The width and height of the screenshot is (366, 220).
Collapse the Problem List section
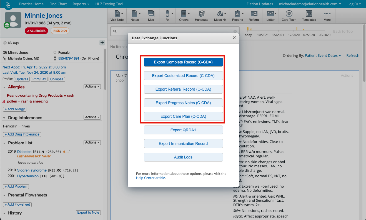click(x=4, y=143)
